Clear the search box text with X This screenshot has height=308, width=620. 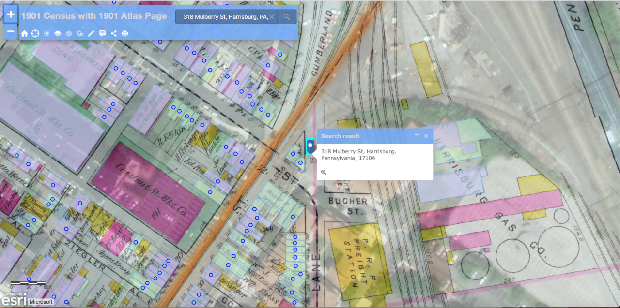[x=272, y=17]
